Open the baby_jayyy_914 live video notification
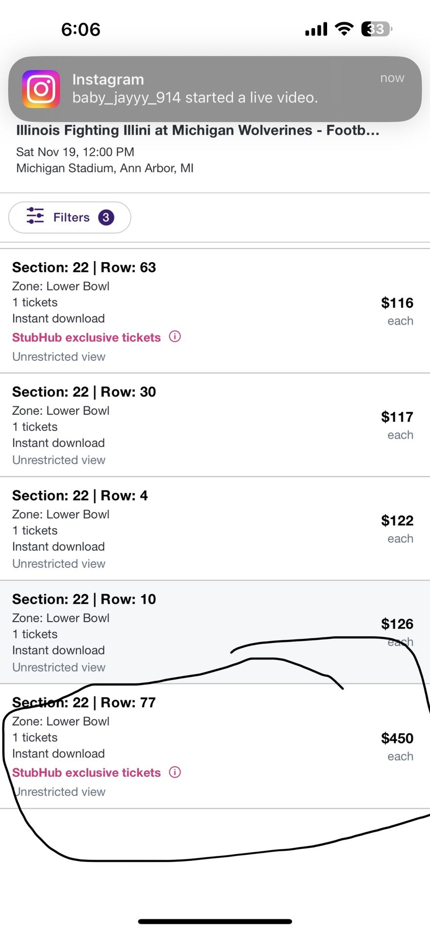The height and width of the screenshot is (932, 430). 215,89
